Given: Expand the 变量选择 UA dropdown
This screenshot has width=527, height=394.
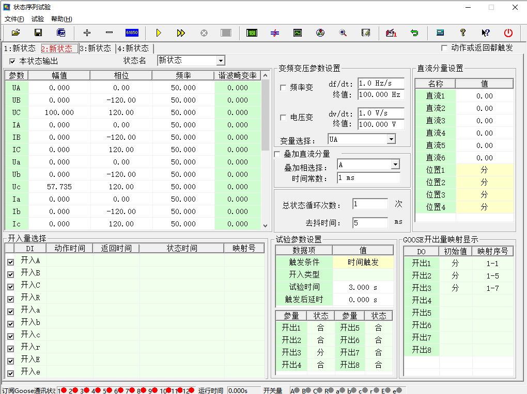Looking at the screenshot, I should pos(391,139).
